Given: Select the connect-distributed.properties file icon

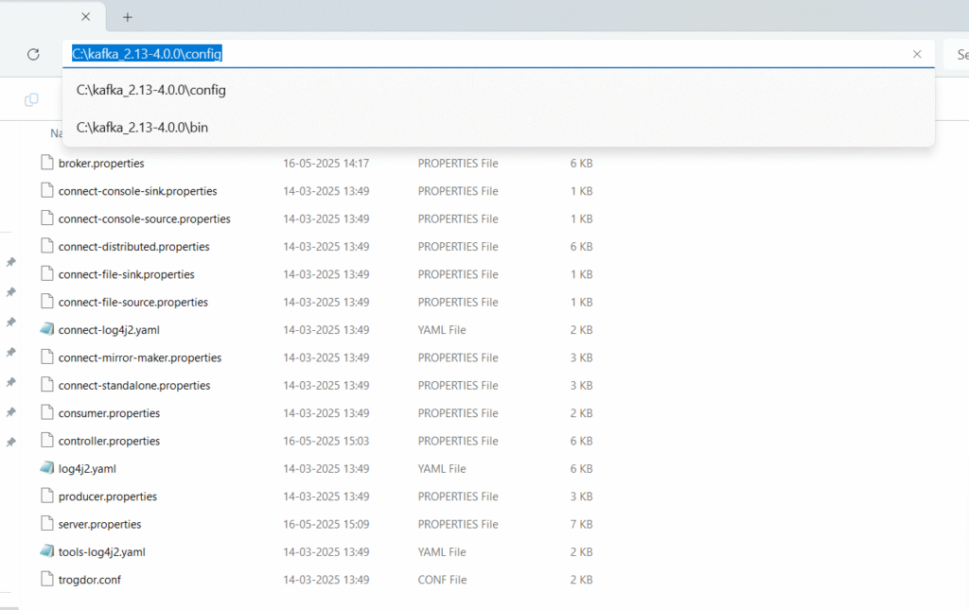Looking at the screenshot, I should point(47,246).
